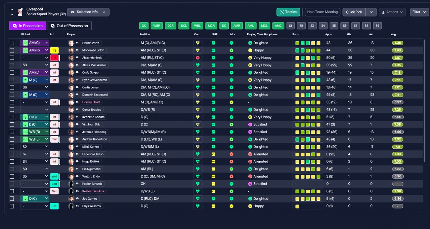Click Joe Gomez's player info icon beside his portrait

tap(77, 199)
